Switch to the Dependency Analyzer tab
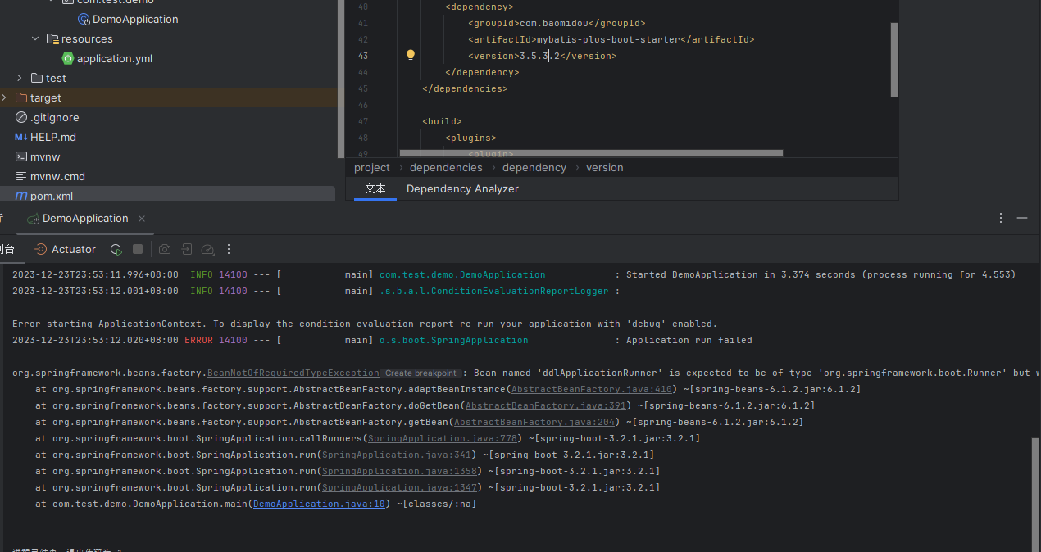 pos(462,188)
